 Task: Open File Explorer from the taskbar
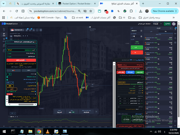[x=30, y=131]
